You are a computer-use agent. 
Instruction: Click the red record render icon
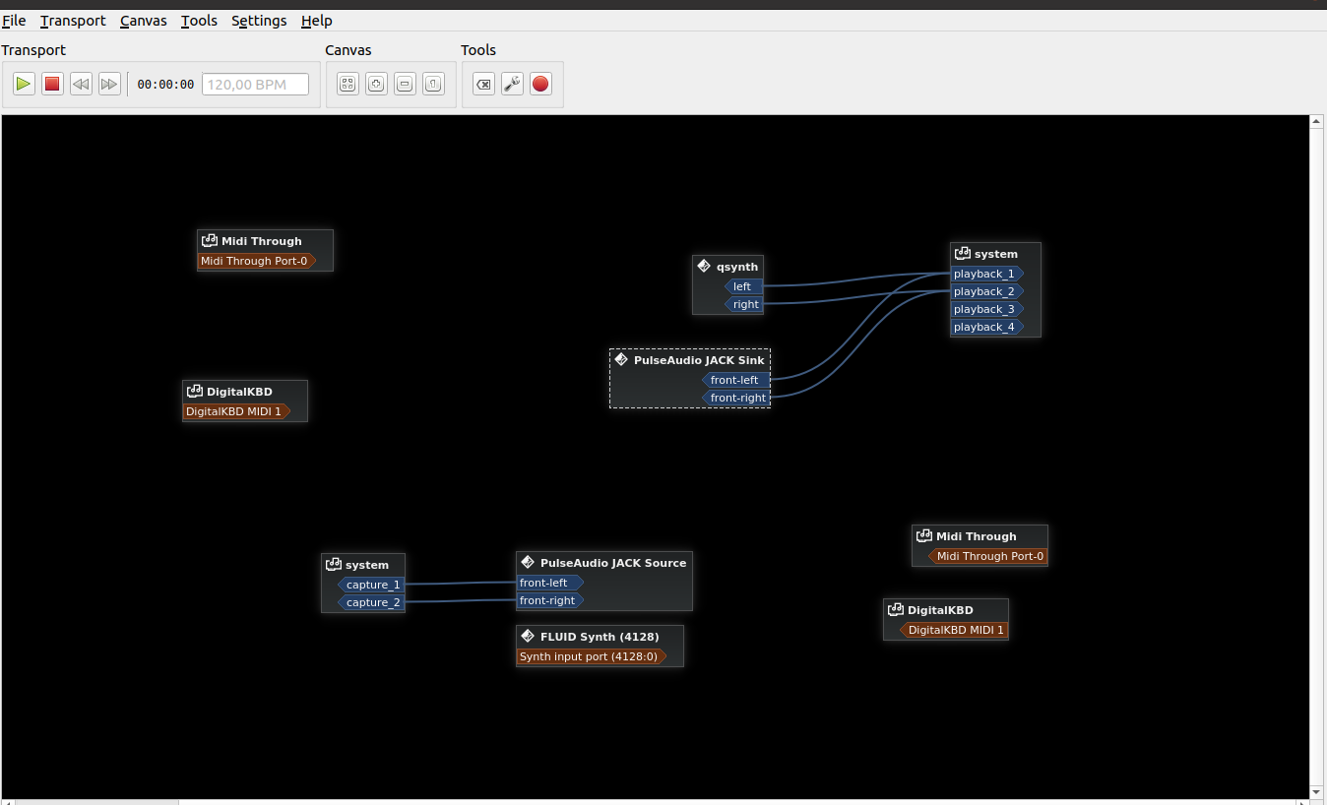coord(540,85)
